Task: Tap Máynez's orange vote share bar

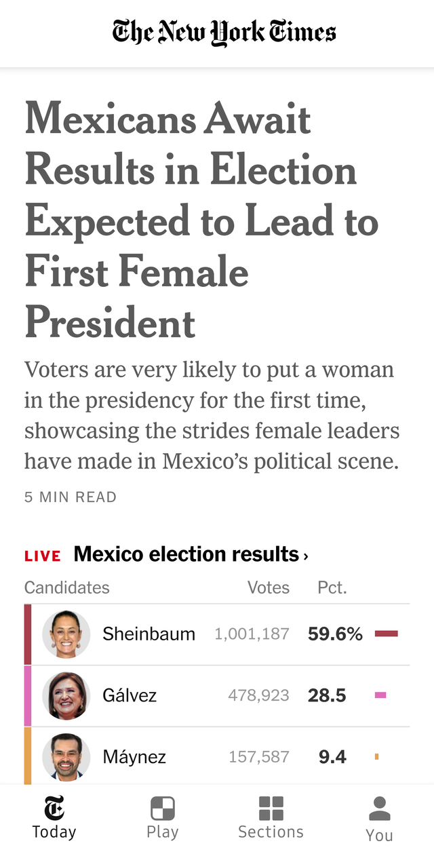Action: 376,756
